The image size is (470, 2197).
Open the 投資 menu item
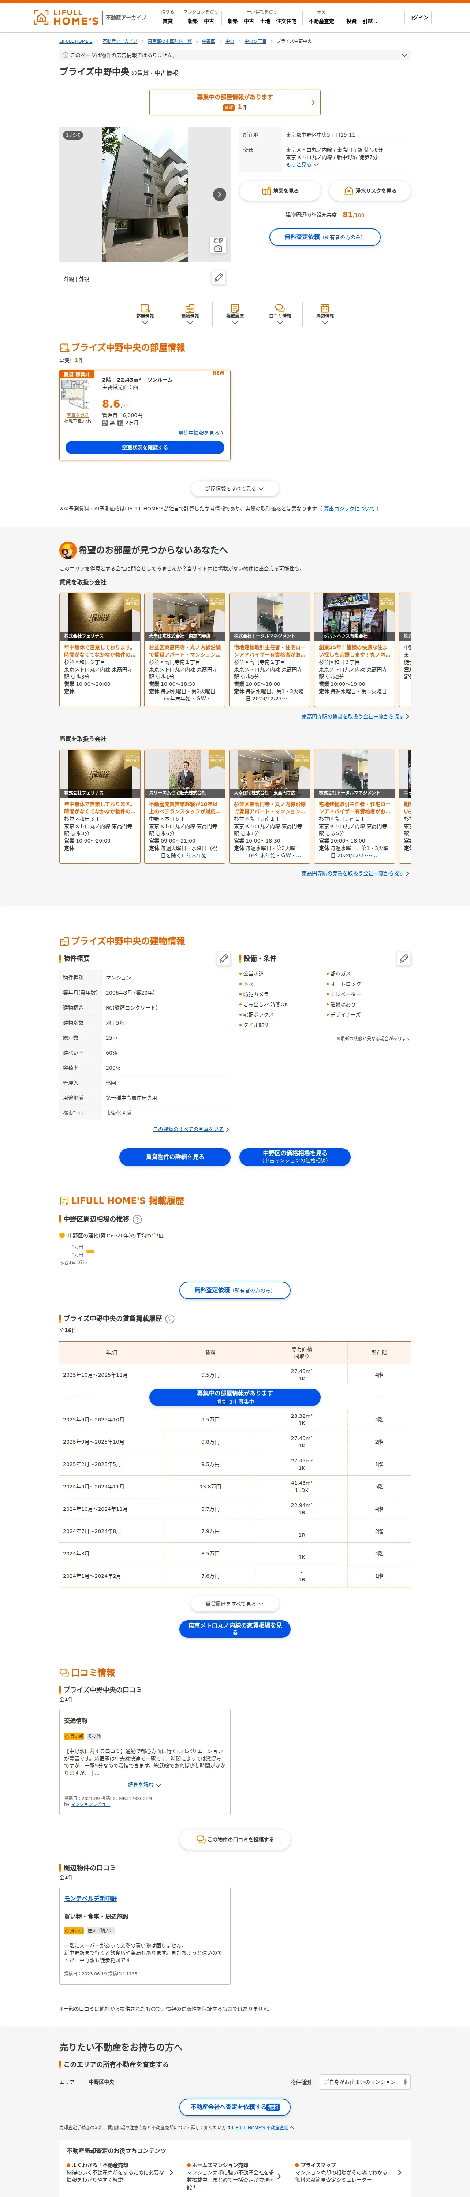click(351, 21)
